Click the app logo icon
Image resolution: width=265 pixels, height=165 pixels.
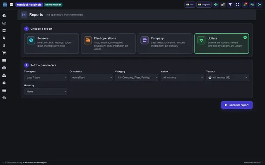(5, 5)
